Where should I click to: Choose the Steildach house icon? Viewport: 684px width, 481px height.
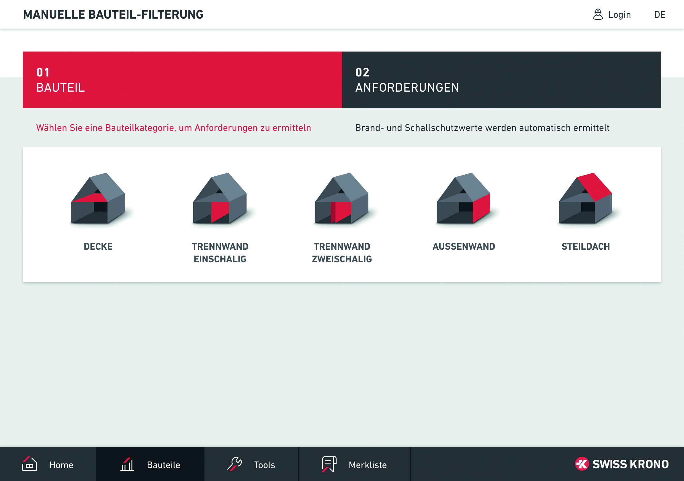pyautogui.click(x=585, y=198)
